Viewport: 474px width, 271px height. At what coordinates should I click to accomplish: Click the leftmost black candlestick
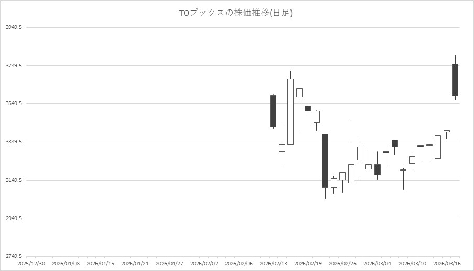click(273, 111)
